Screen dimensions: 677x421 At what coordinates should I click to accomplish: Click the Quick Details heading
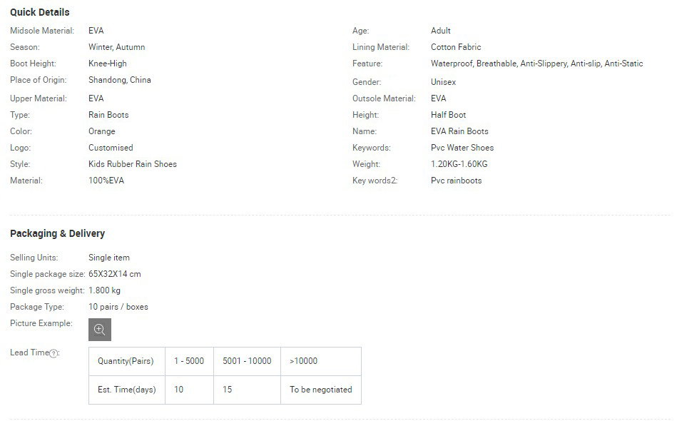40,13
